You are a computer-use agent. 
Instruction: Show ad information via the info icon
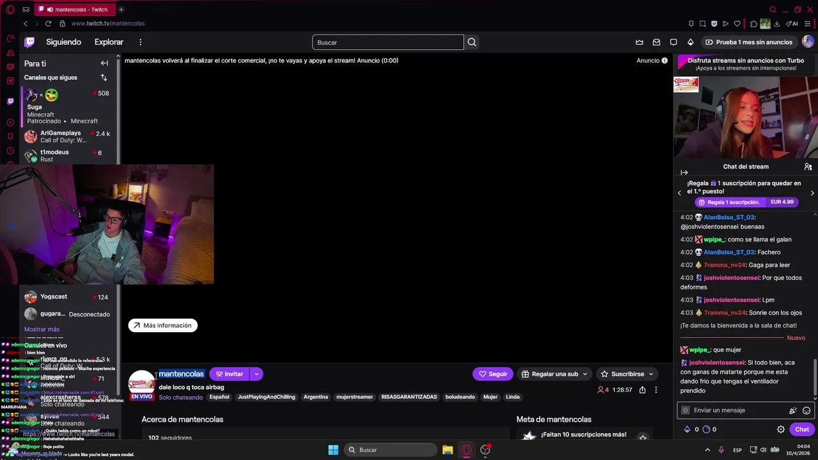(665, 61)
